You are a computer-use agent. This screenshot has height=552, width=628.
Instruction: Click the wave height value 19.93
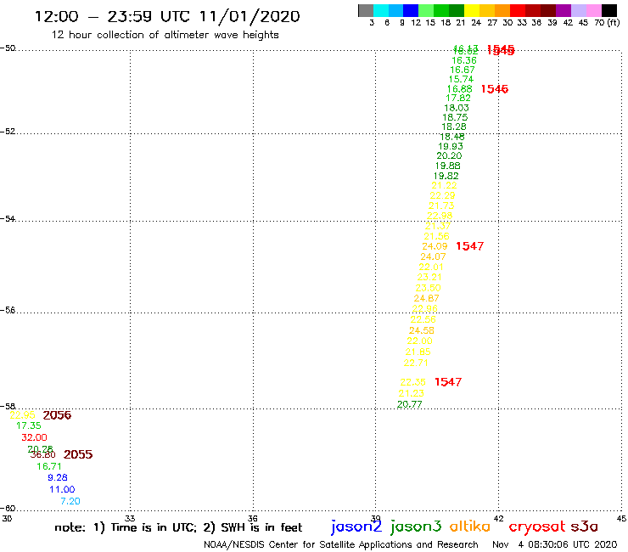(451, 146)
